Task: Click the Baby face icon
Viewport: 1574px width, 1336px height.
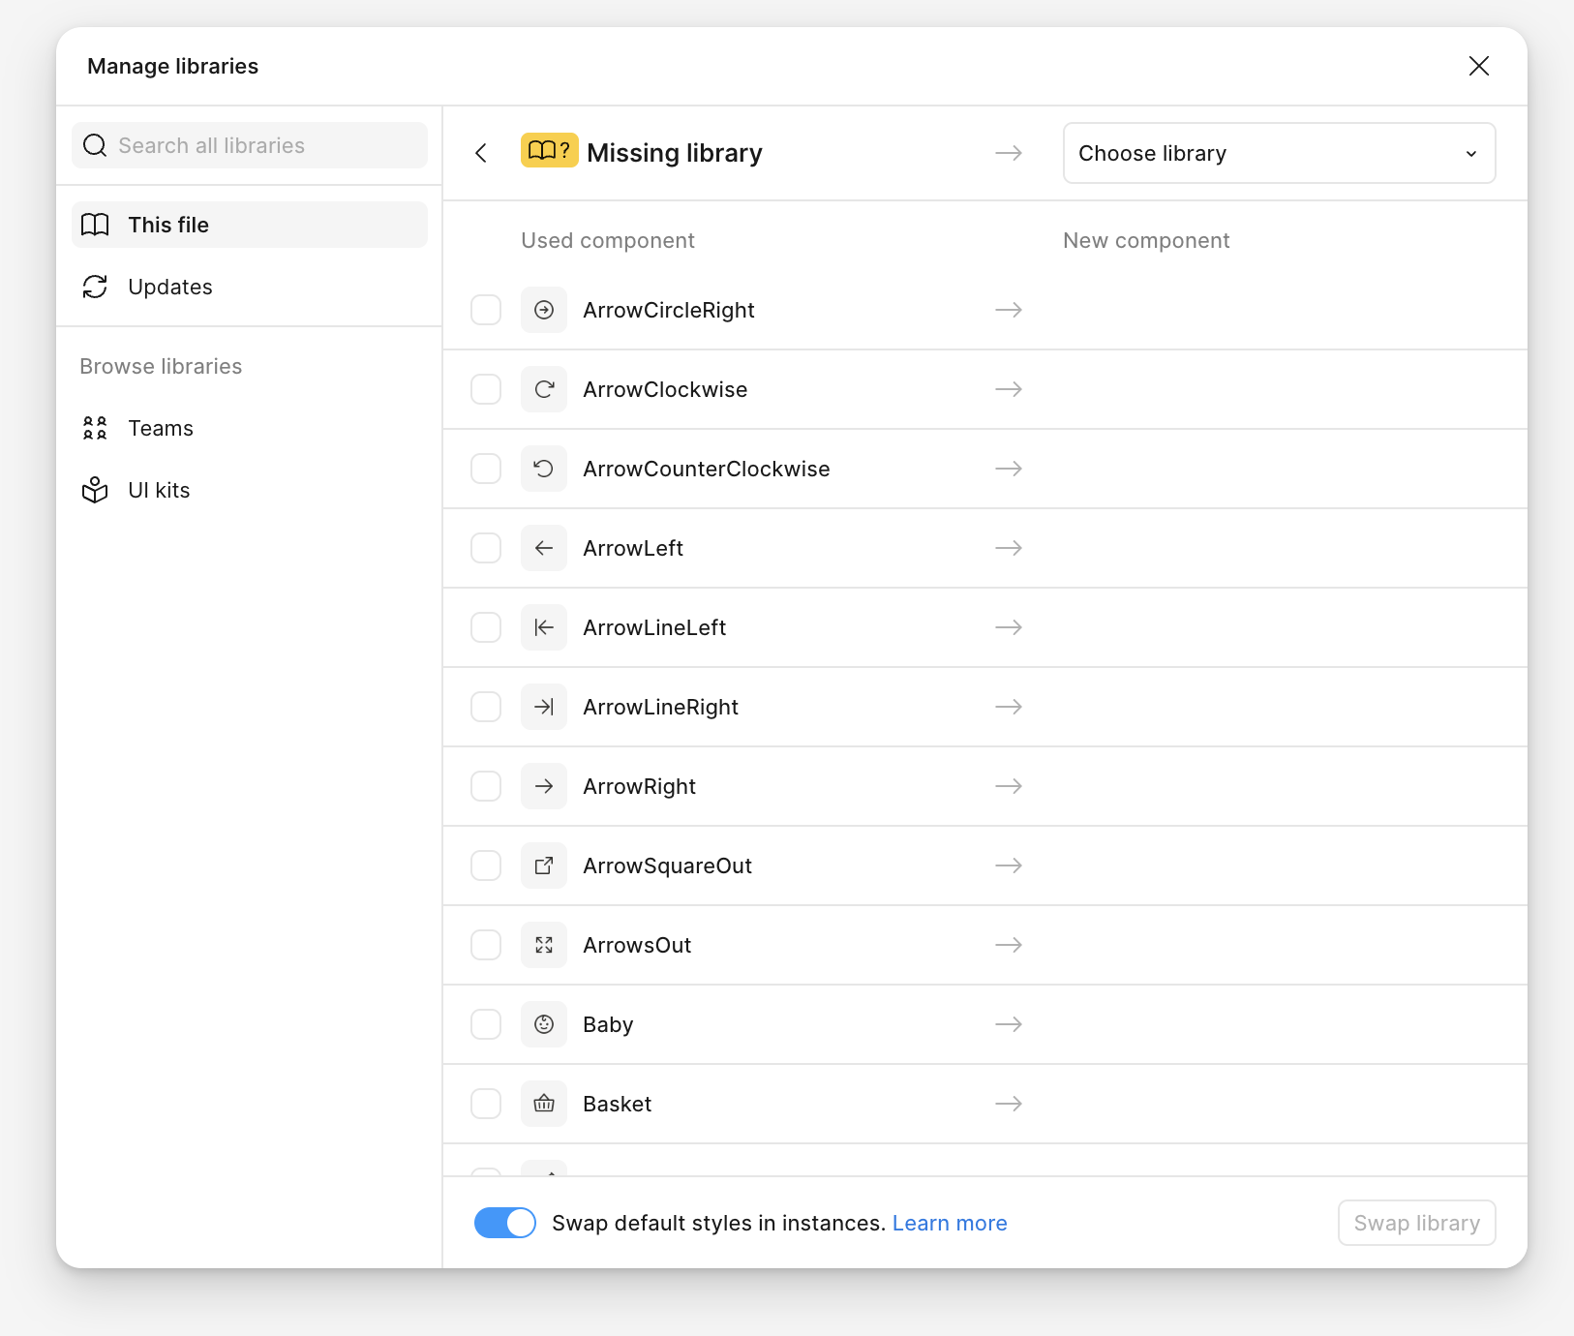Action: click(x=544, y=1024)
